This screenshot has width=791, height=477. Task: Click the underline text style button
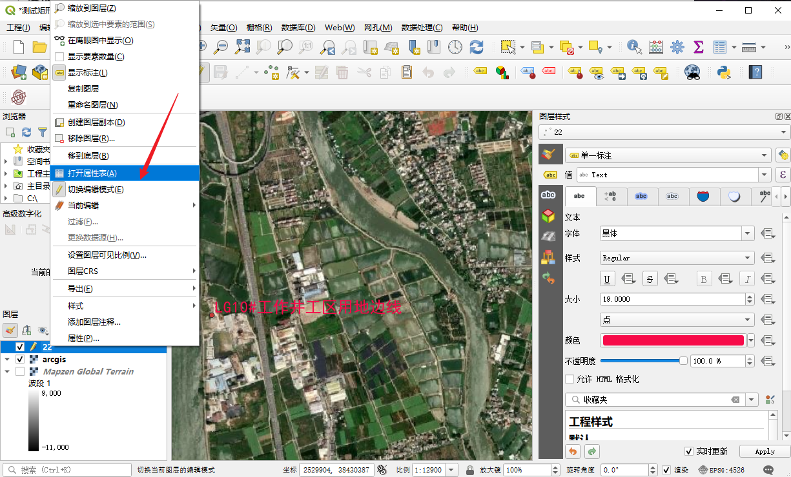click(607, 278)
